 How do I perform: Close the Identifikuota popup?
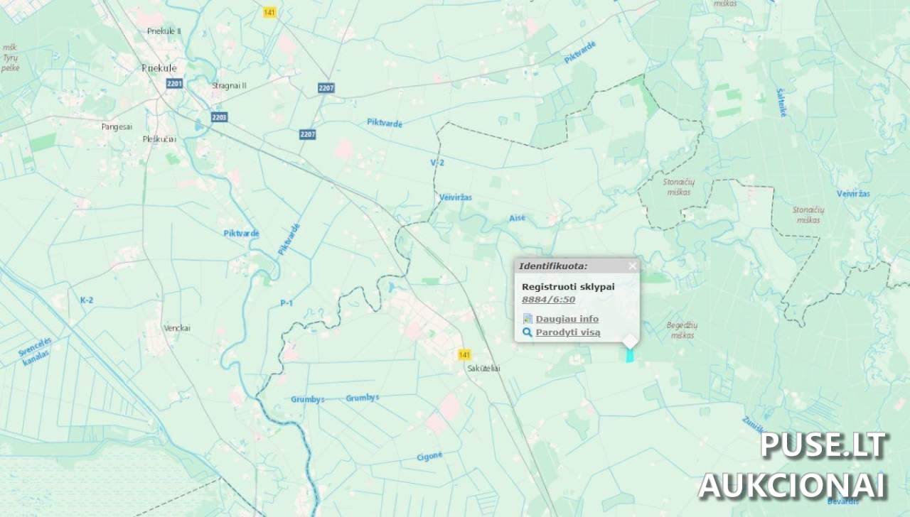[x=632, y=266]
